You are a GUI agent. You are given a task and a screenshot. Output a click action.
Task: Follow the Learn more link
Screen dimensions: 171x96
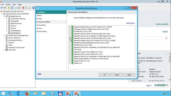[x=131, y=23]
